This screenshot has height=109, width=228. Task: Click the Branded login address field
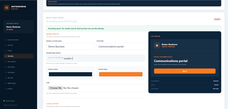coord(96,58)
